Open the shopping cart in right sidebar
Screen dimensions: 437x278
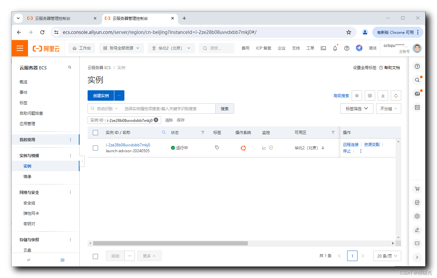417,189
